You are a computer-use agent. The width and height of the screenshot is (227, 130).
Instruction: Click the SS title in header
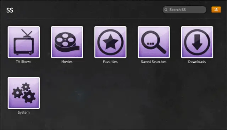click(x=10, y=10)
